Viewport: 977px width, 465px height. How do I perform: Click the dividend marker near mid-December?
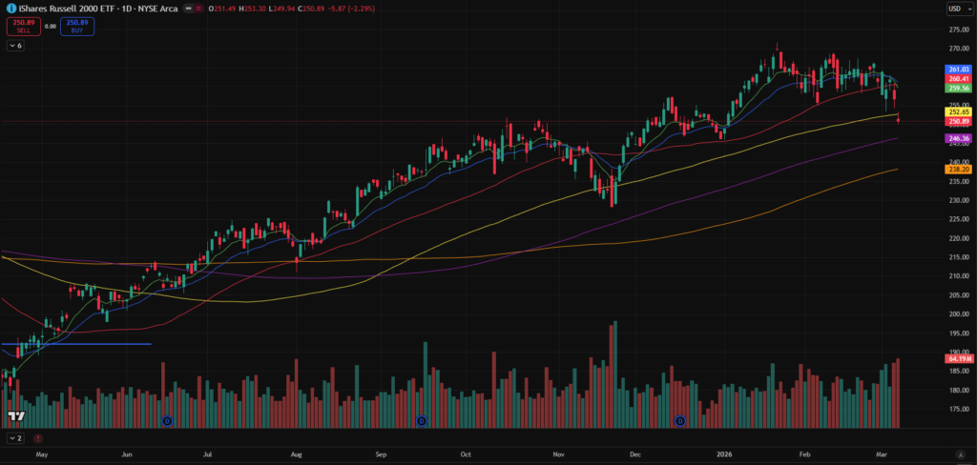click(680, 420)
